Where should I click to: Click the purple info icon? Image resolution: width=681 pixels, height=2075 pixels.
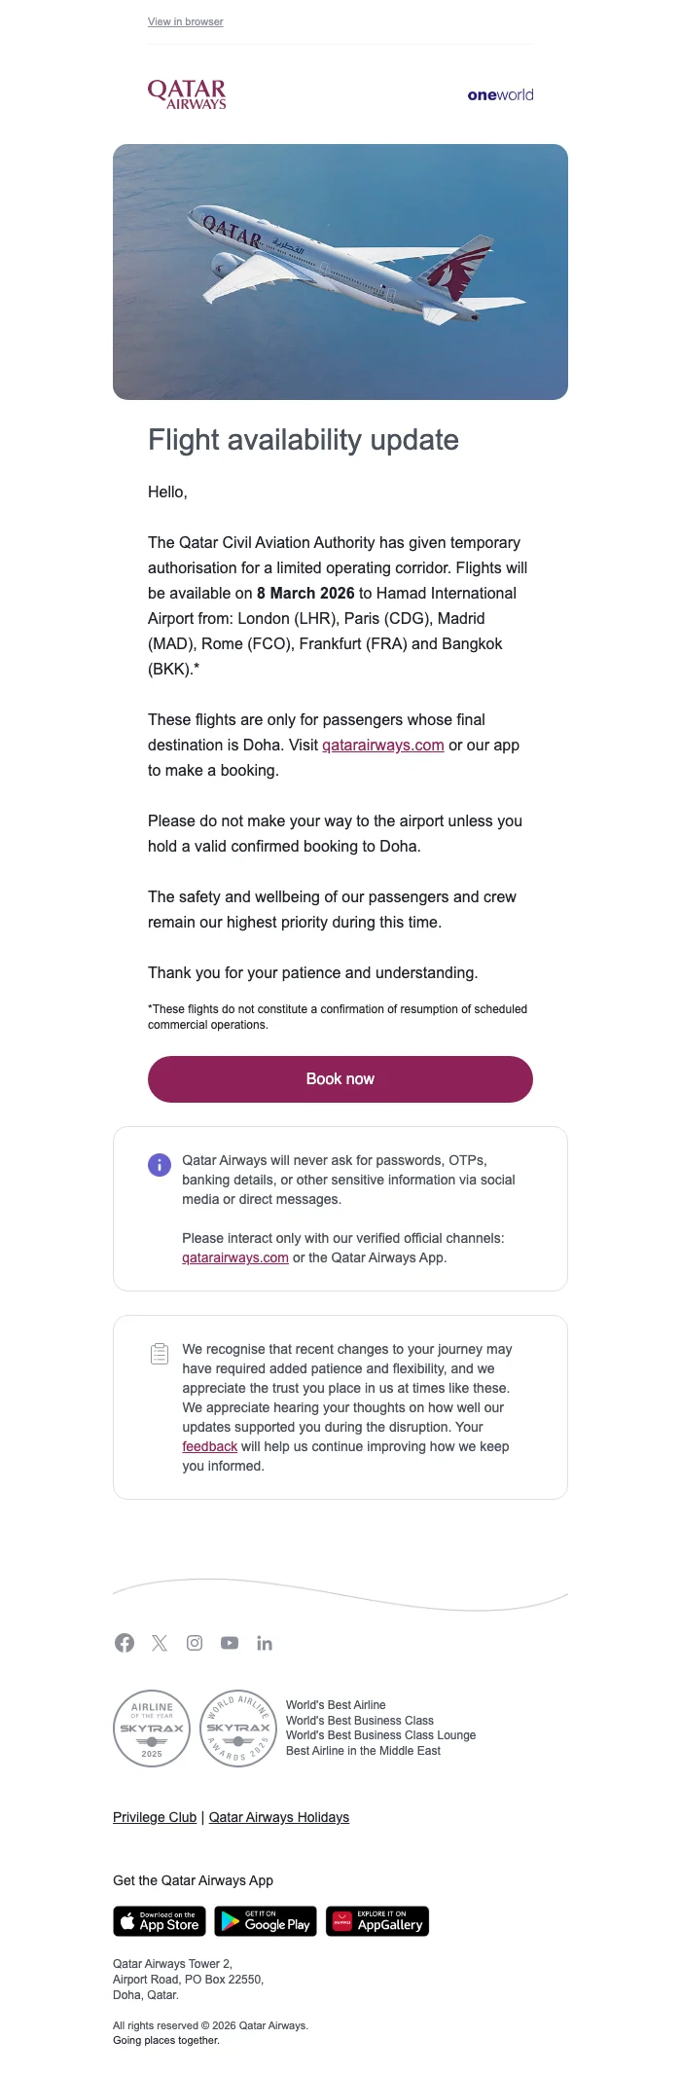coord(160,1165)
